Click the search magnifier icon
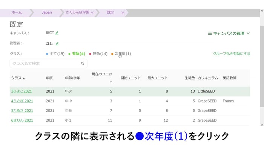The width and height of the screenshot is (264, 148). tap(83, 64)
